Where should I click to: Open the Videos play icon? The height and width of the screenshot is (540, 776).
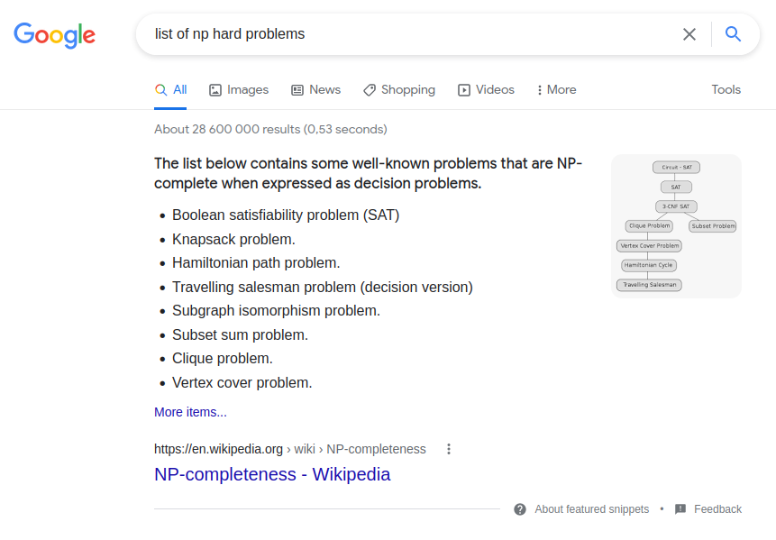pos(464,90)
